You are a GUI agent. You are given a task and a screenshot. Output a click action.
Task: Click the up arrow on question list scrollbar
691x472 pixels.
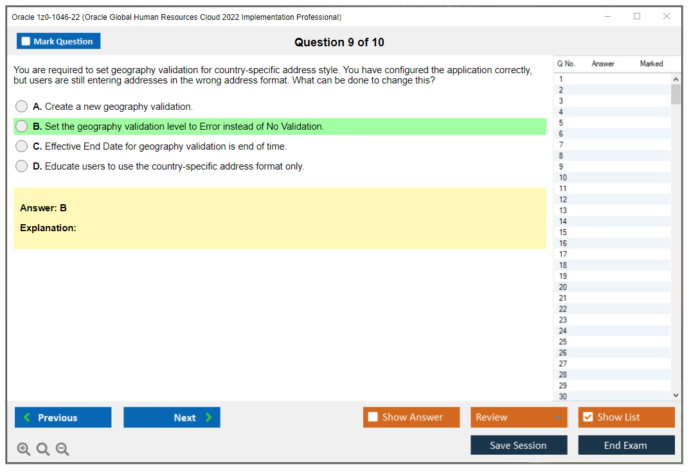(x=676, y=78)
